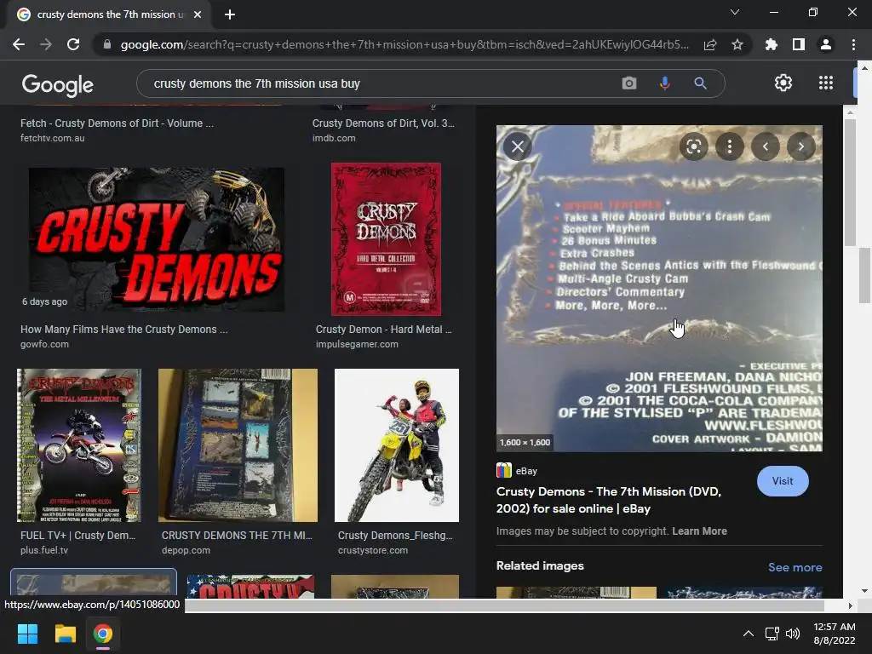Close the crusty demons search tab
The height and width of the screenshot is (654, 872).
[x=198, y=14]
